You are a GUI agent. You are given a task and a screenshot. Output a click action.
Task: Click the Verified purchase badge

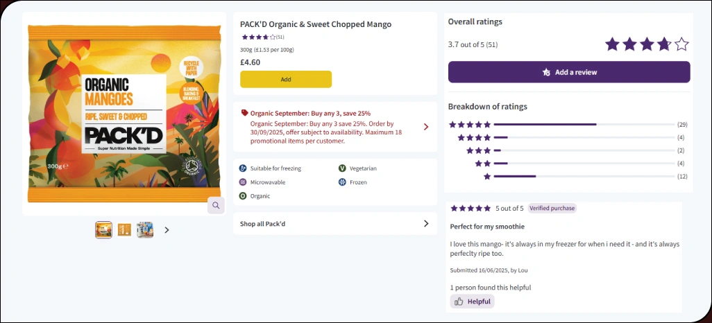[552, 208]
